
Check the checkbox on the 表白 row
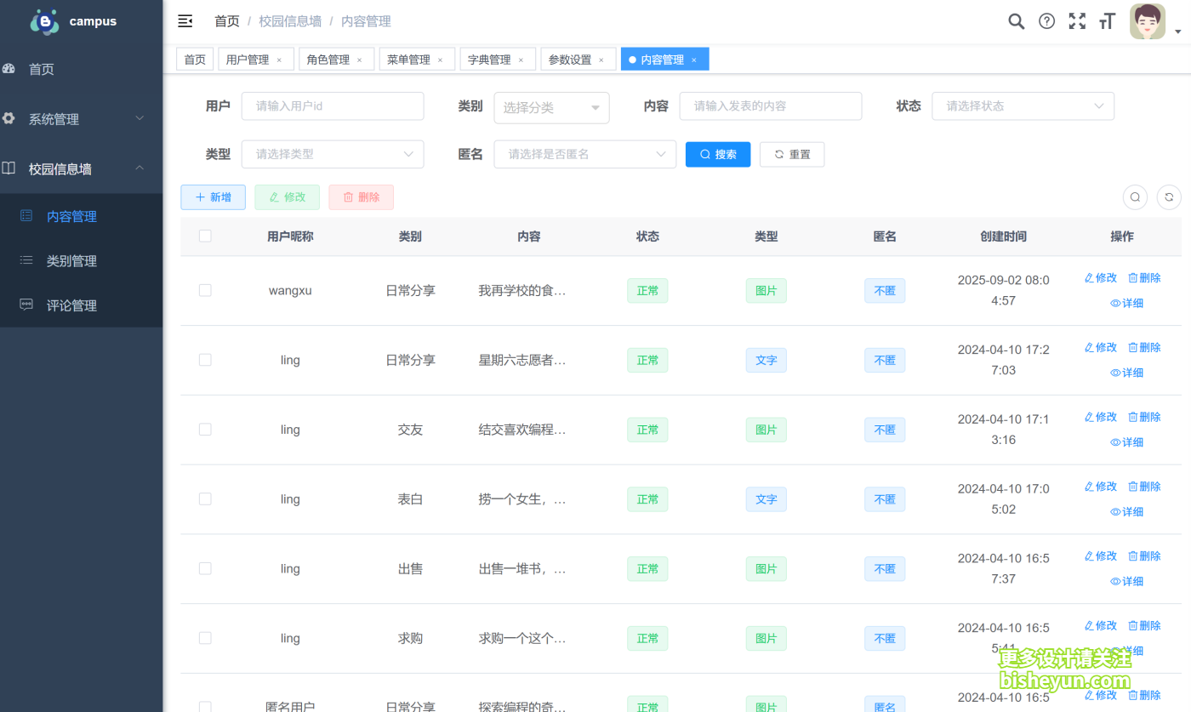coord(205,498)
